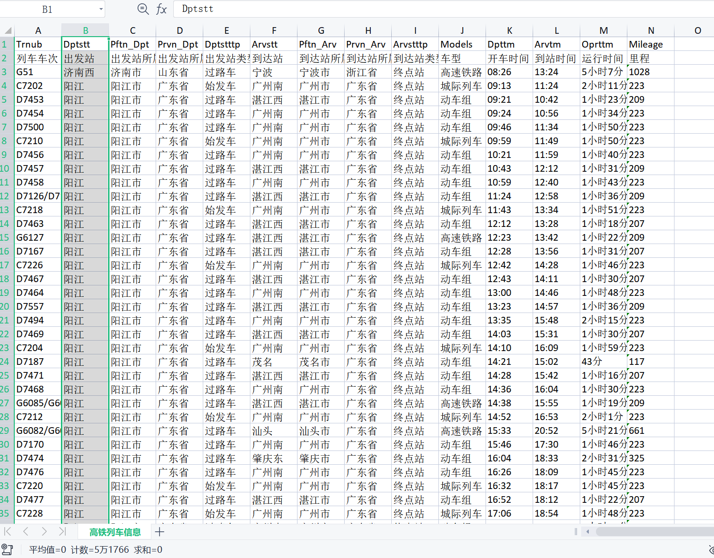Select the Trnub header cell
The image size is (714, 558).
coord(38,44)
